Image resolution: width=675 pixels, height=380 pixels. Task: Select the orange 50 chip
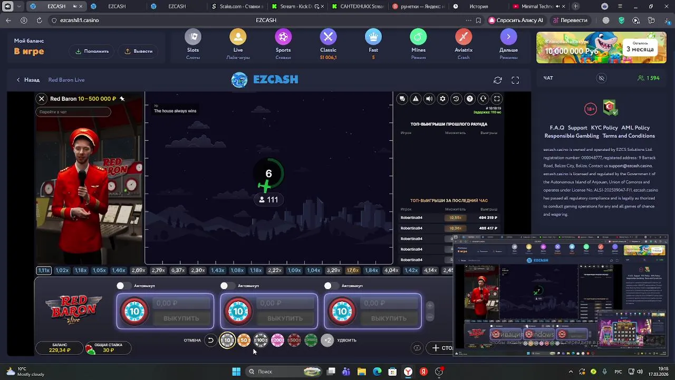244,340
